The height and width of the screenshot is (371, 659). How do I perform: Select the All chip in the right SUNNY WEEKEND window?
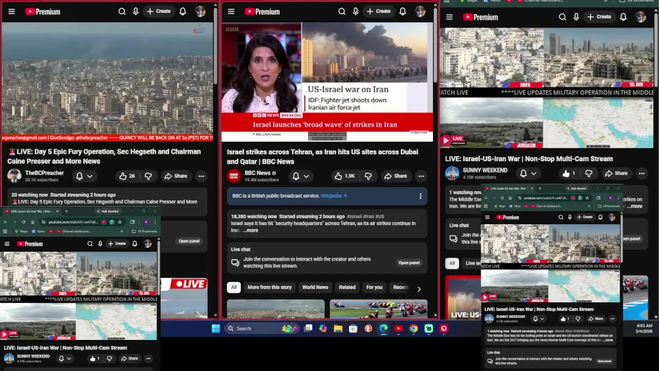(x=452, y=263)
